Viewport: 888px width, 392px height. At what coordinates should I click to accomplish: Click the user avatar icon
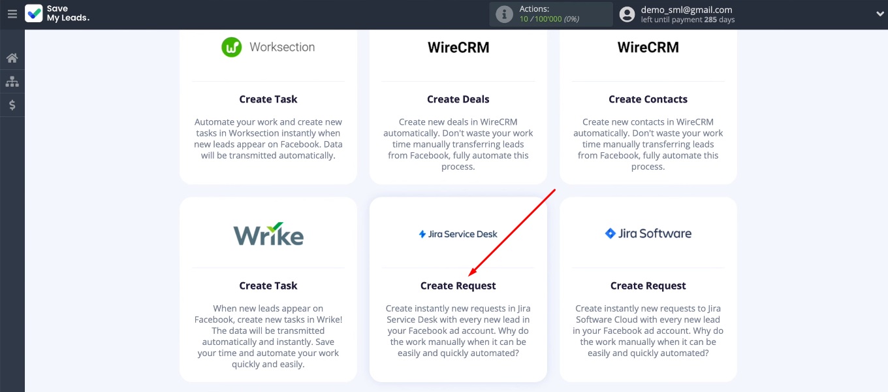click(627, 14)
